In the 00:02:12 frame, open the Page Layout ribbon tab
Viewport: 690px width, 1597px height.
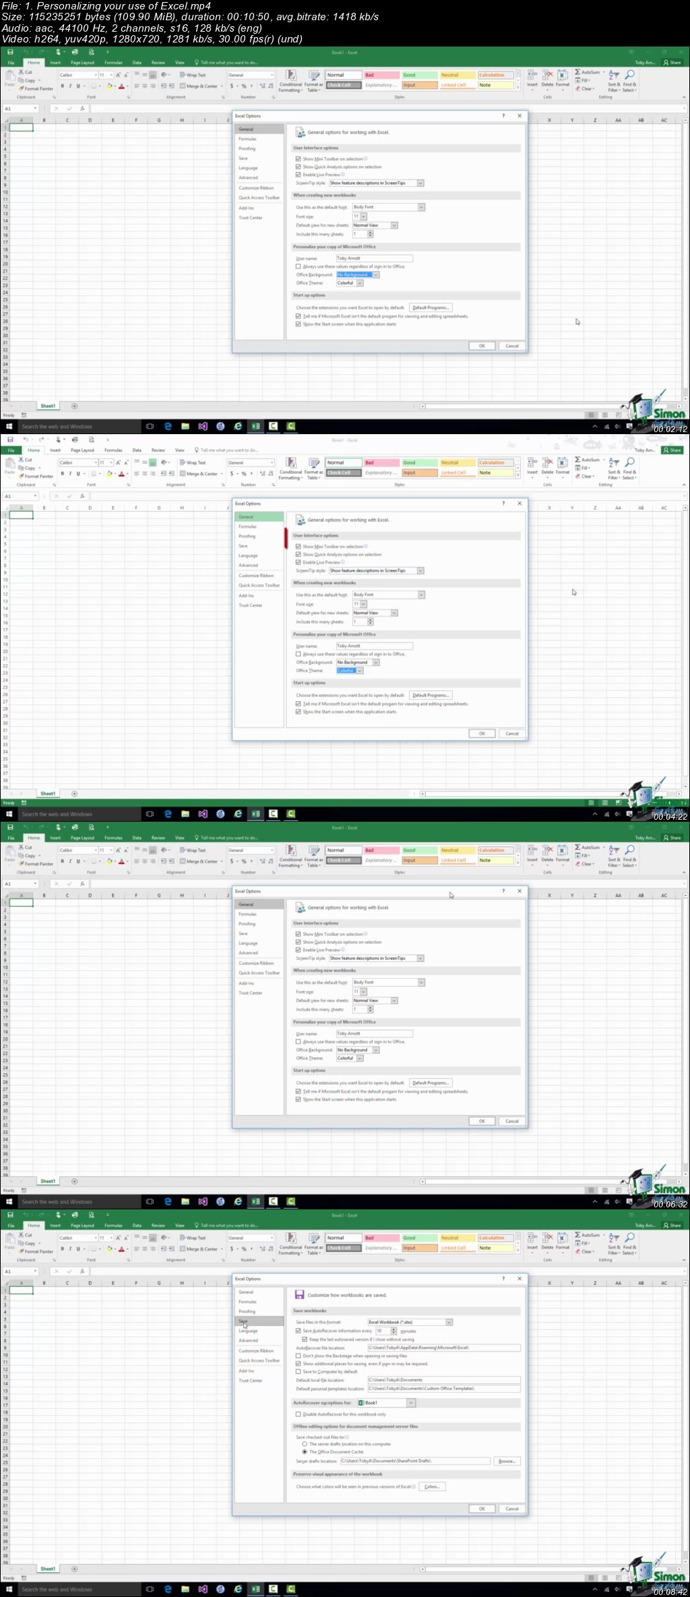click(83, 63)
